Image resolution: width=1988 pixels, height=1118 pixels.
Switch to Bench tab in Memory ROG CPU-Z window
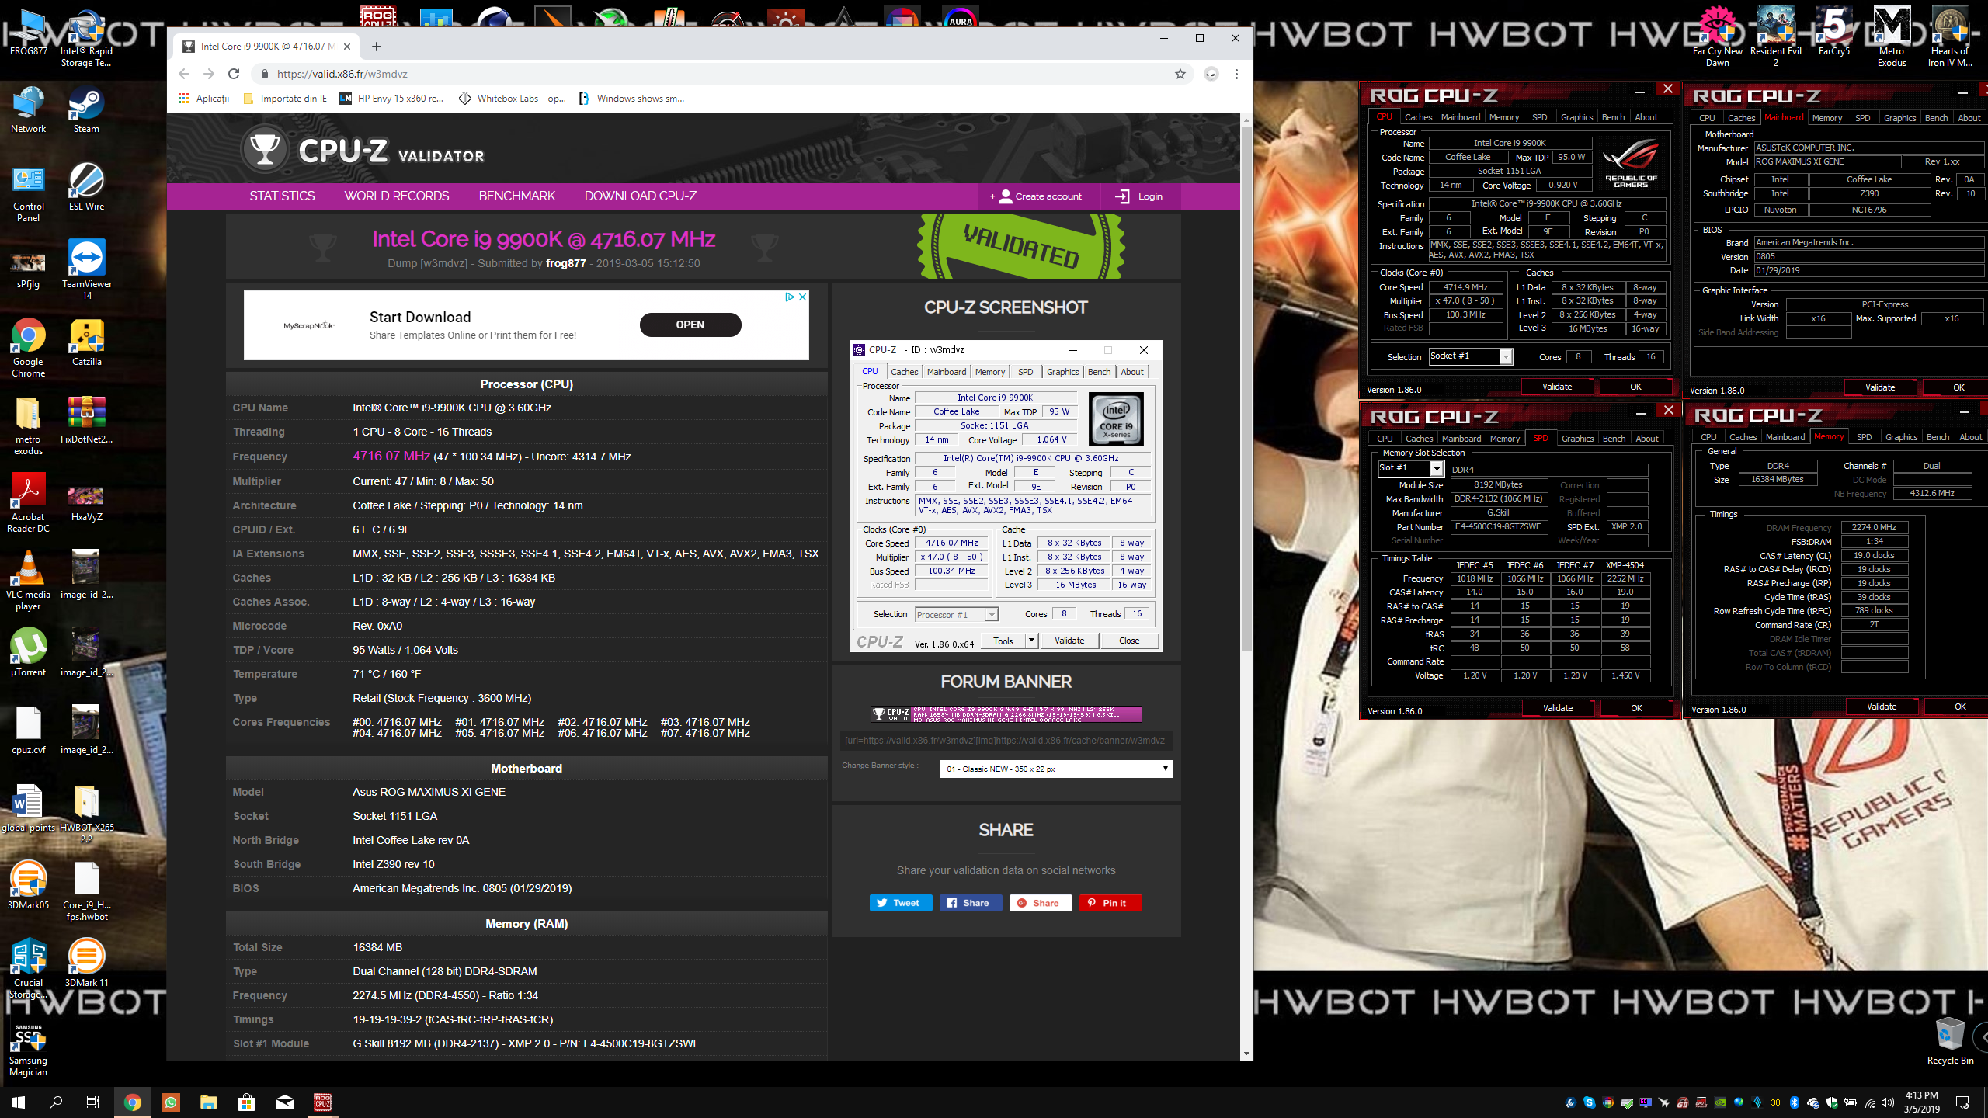pyautogui.click(x=1938, y=437)
